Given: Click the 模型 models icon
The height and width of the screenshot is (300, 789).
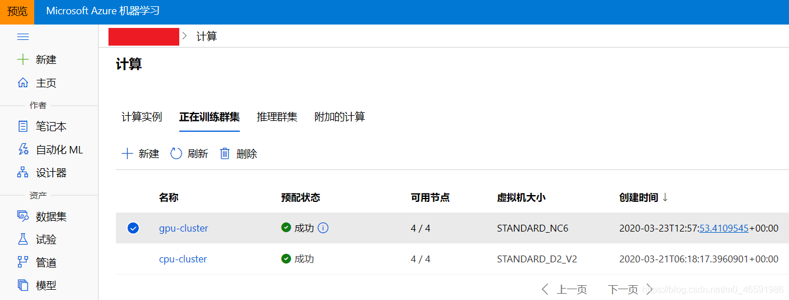Looking at the screenshot, I should (23, 285).
